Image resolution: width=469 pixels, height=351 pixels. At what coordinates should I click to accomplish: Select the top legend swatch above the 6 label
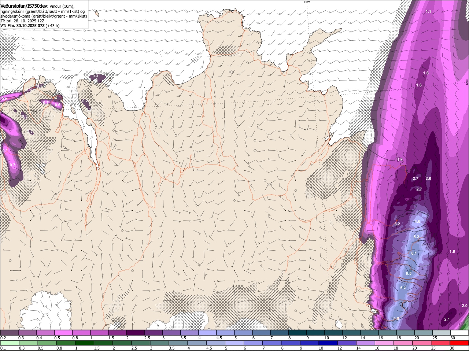[x=261, y=332]
